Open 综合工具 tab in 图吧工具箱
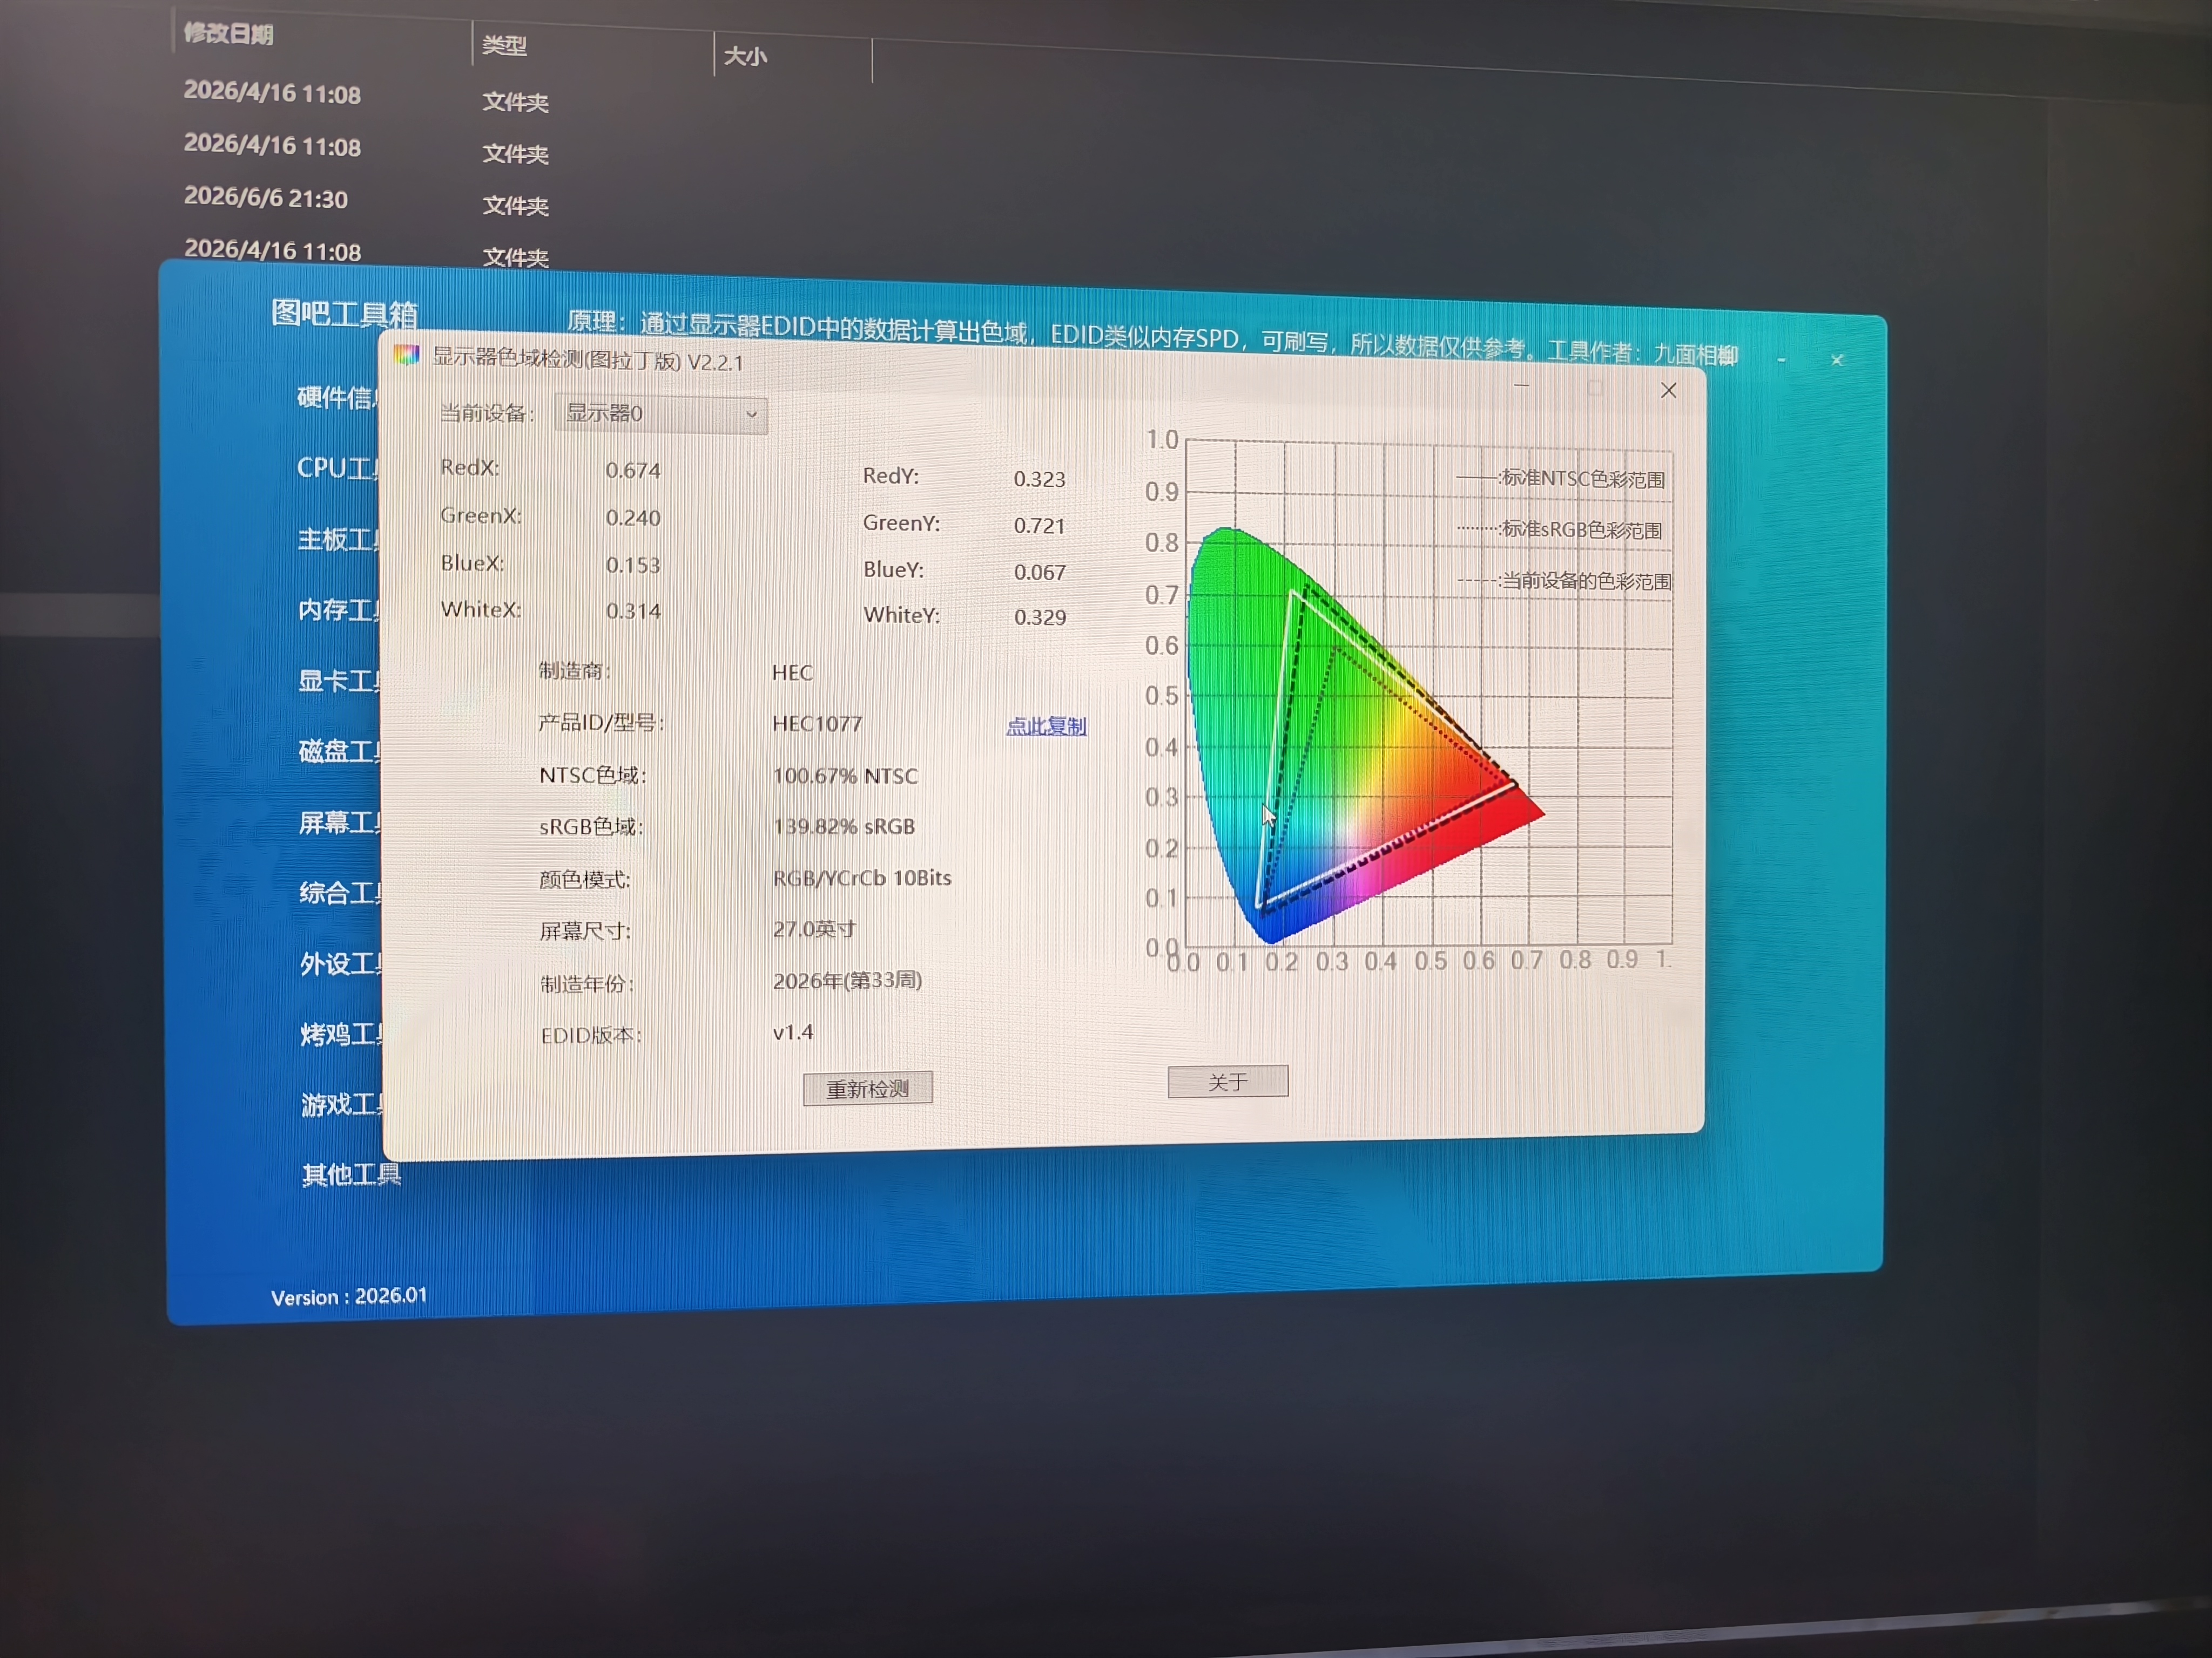 [341, 893]
